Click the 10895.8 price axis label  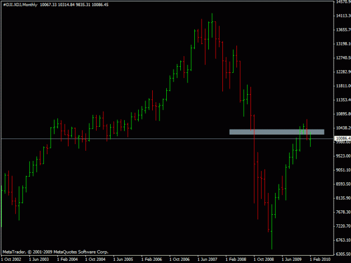pyautogui.click(x=343, y=114)
